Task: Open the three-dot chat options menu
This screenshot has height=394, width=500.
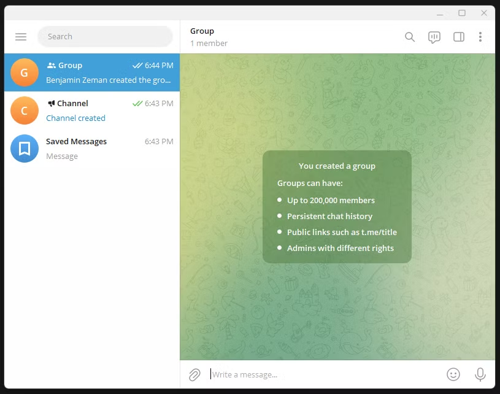Action: pyautogui.click(x=480, y=37)
